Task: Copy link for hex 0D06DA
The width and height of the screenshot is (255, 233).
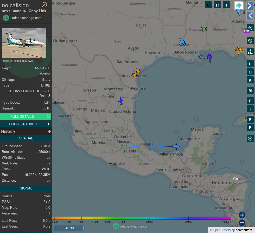Action: [x=37, y=11]
